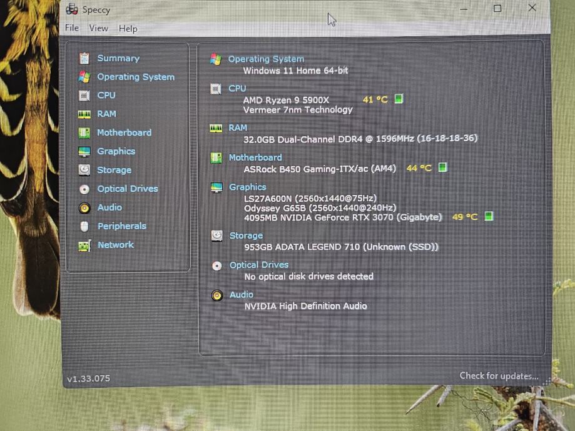Image resolution: width=575 pixels, height=431 pixels.
Task: Click the green temperature indicator beside 44 °C
Action: click(x=442, y=167)
